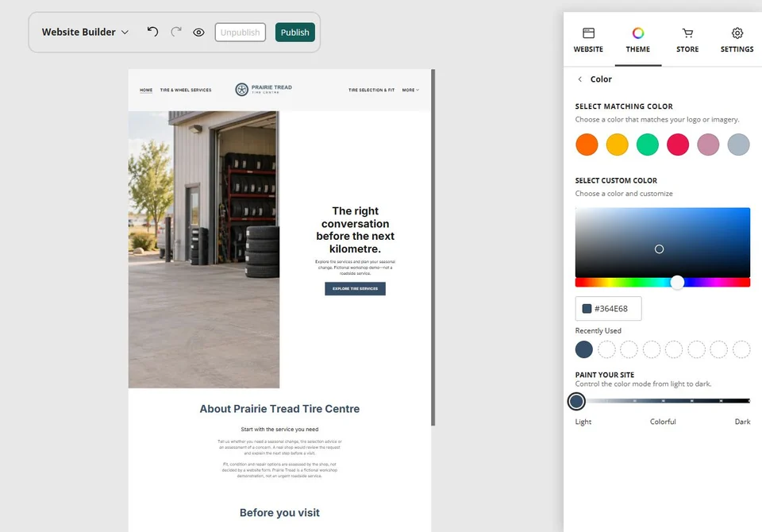This screenshot has width=762, height=532.
Task: Select the 'About Prairie Tread Tire Centre' heading
Action: click(279, 409)
